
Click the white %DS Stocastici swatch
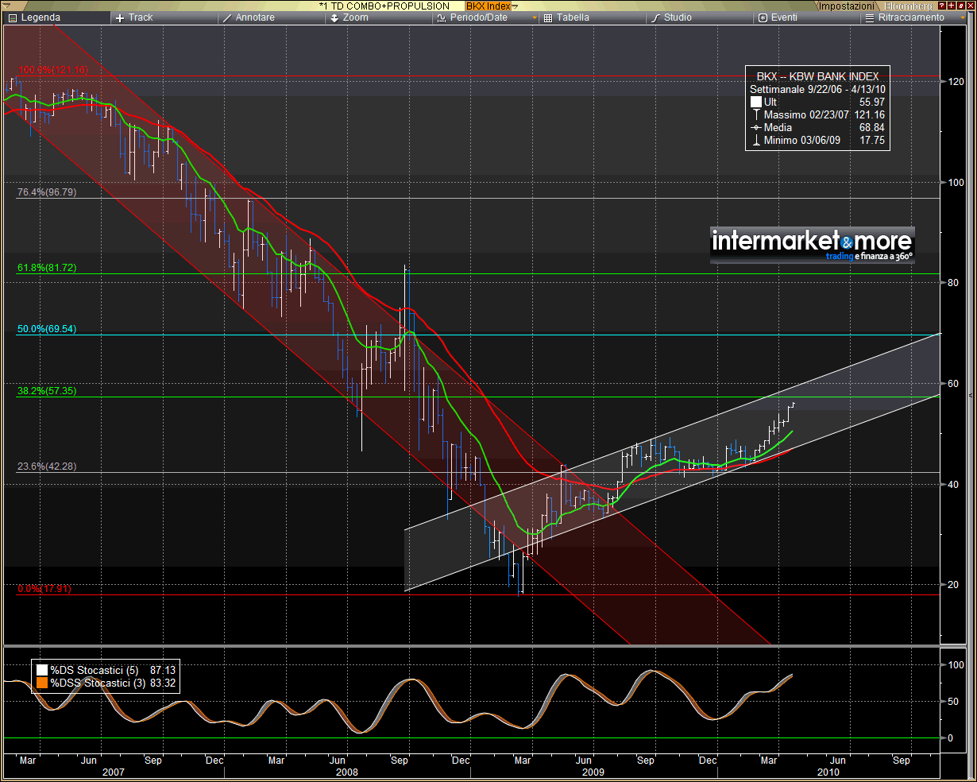point(41,671)
